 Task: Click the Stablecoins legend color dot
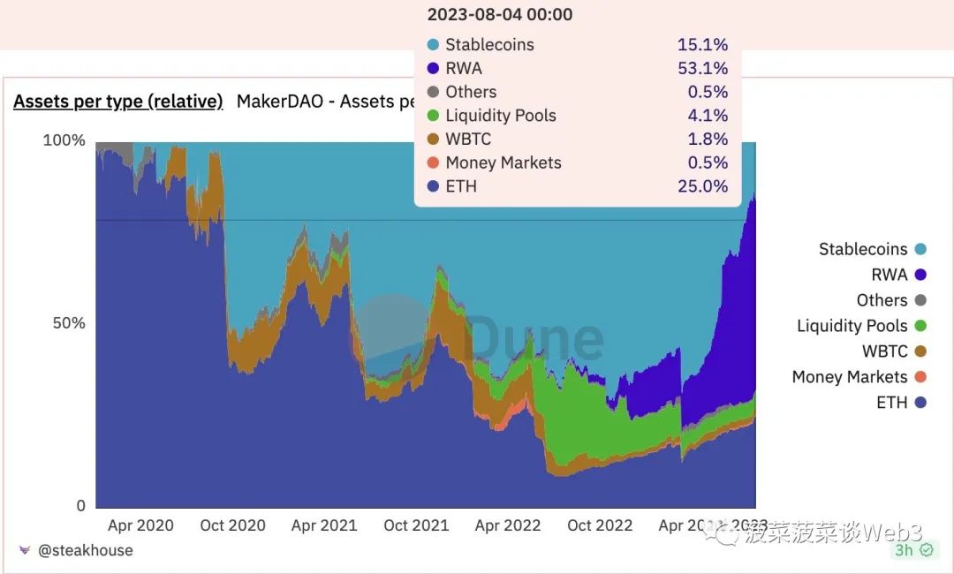[920, 250]
